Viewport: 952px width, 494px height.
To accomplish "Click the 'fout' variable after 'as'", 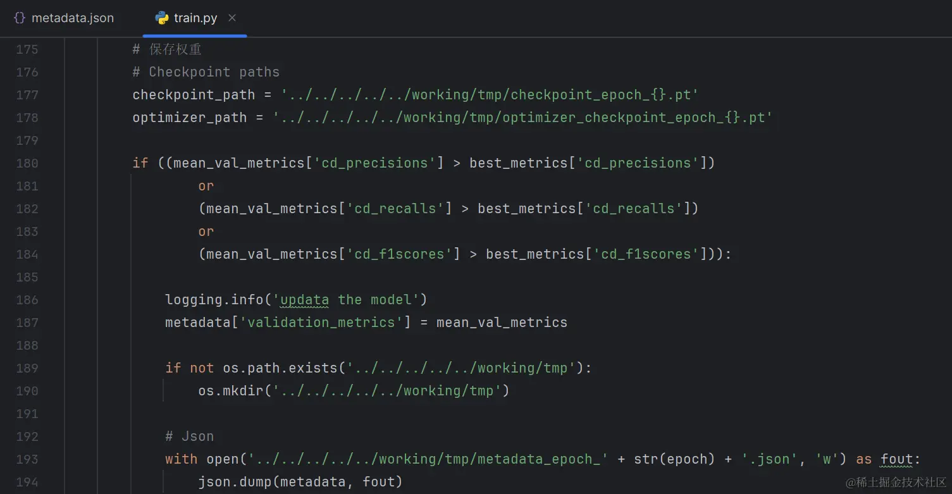I will tap(896, 459).
